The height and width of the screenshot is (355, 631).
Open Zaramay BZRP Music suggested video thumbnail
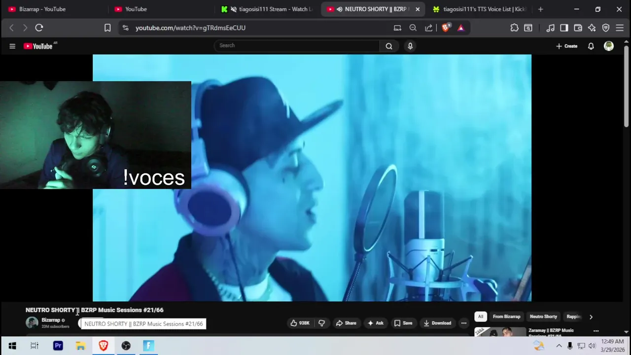[x=500, y=331]
